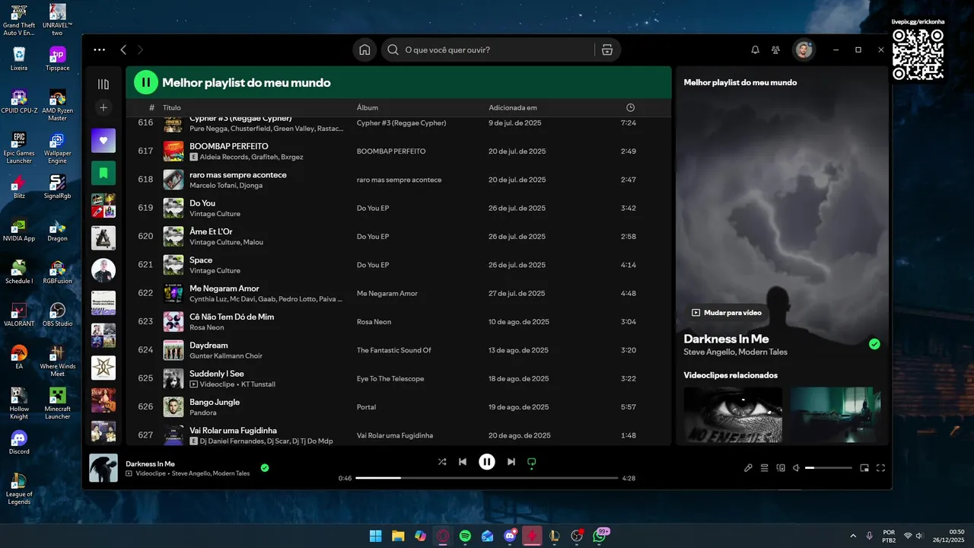
Task: Sort by the # column header
Action: pyautogui.click(x=152, y=107)
